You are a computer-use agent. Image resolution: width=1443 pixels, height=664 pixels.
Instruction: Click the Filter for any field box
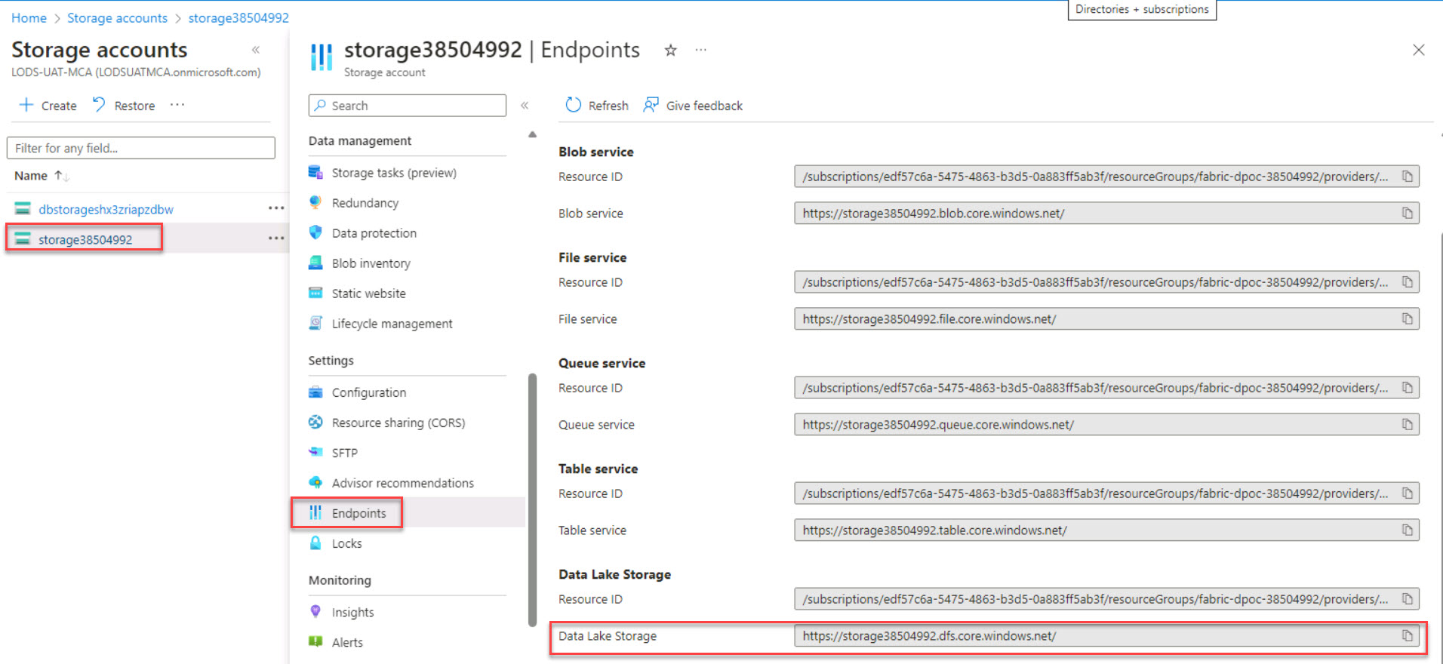141,148
